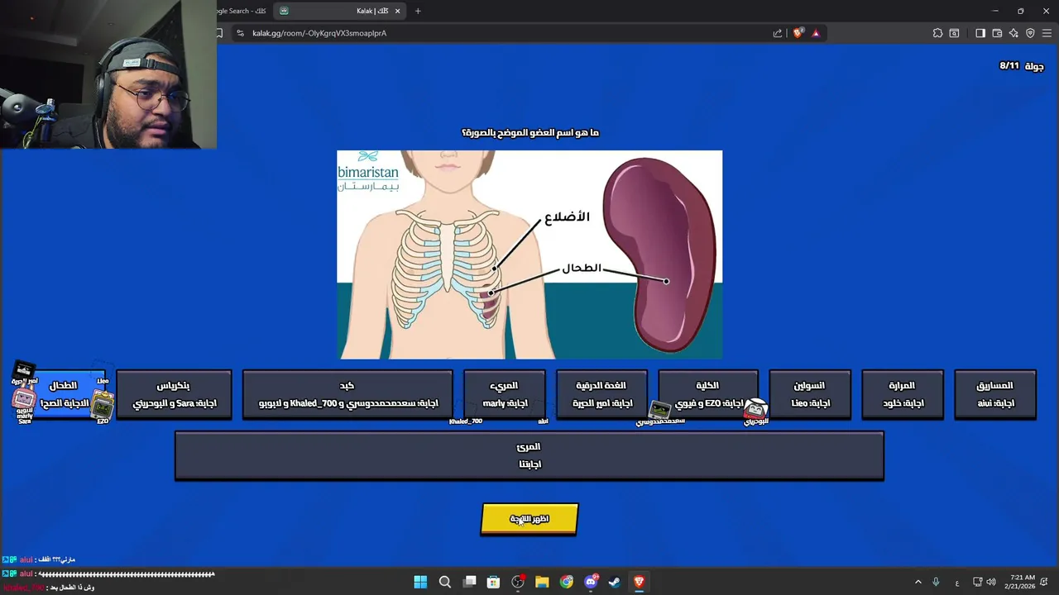The image size is (1059, 595).
Task: Open the browser main menu hamburger icon
Action: coord(1047,33)
